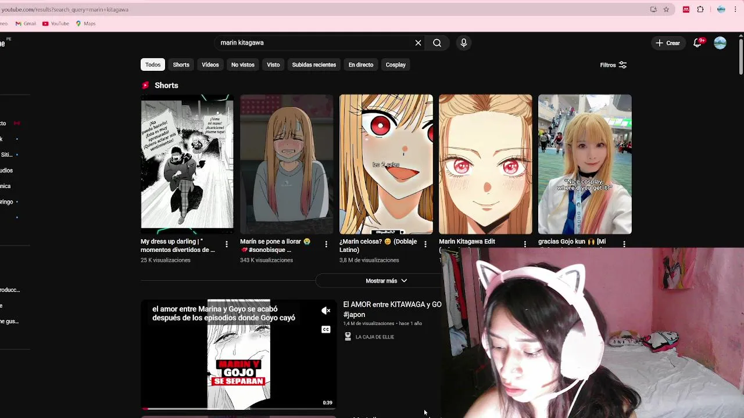
Task: Select the Cosplay filter chip
Action: (396, 65)
